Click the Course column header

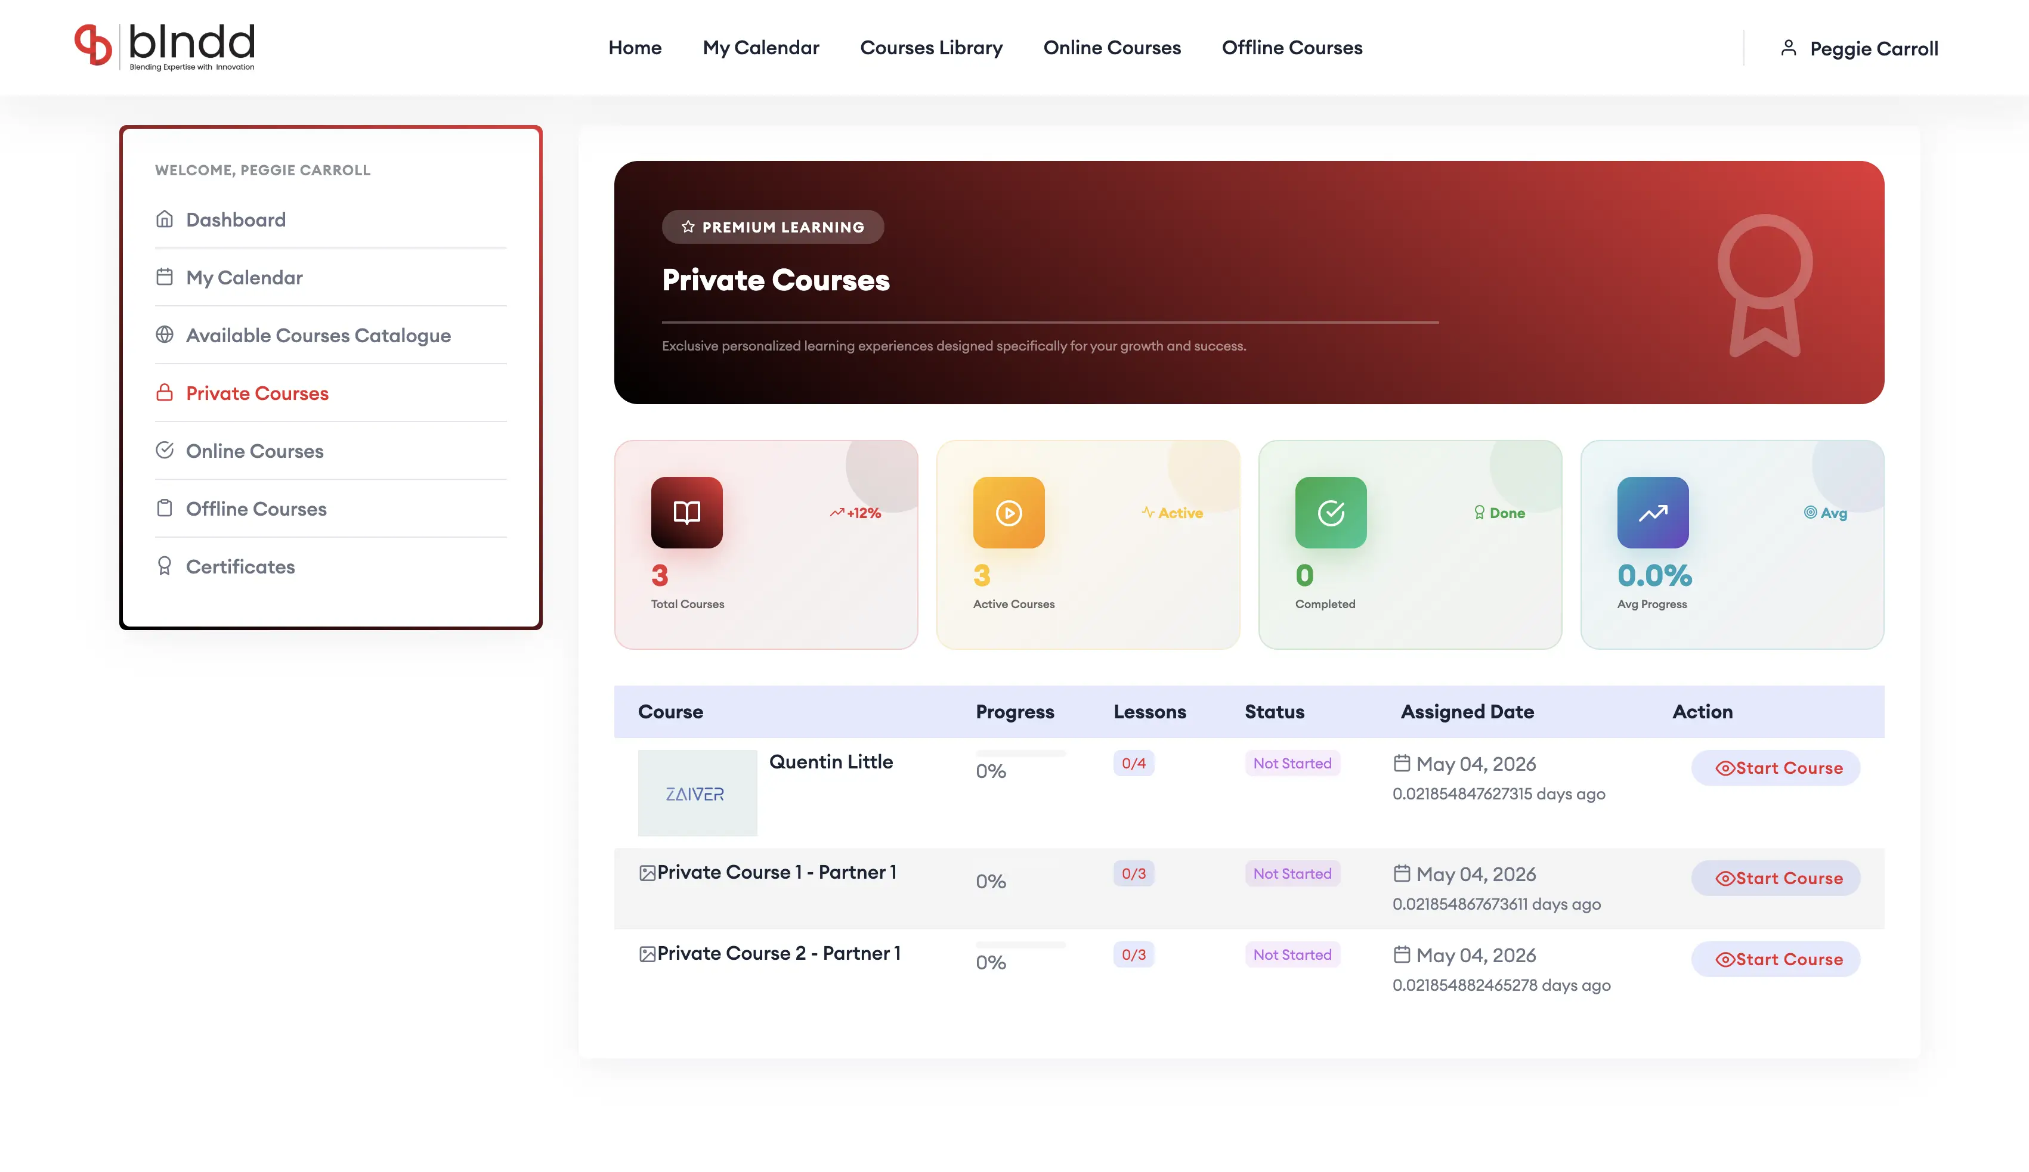coord(671,712)
